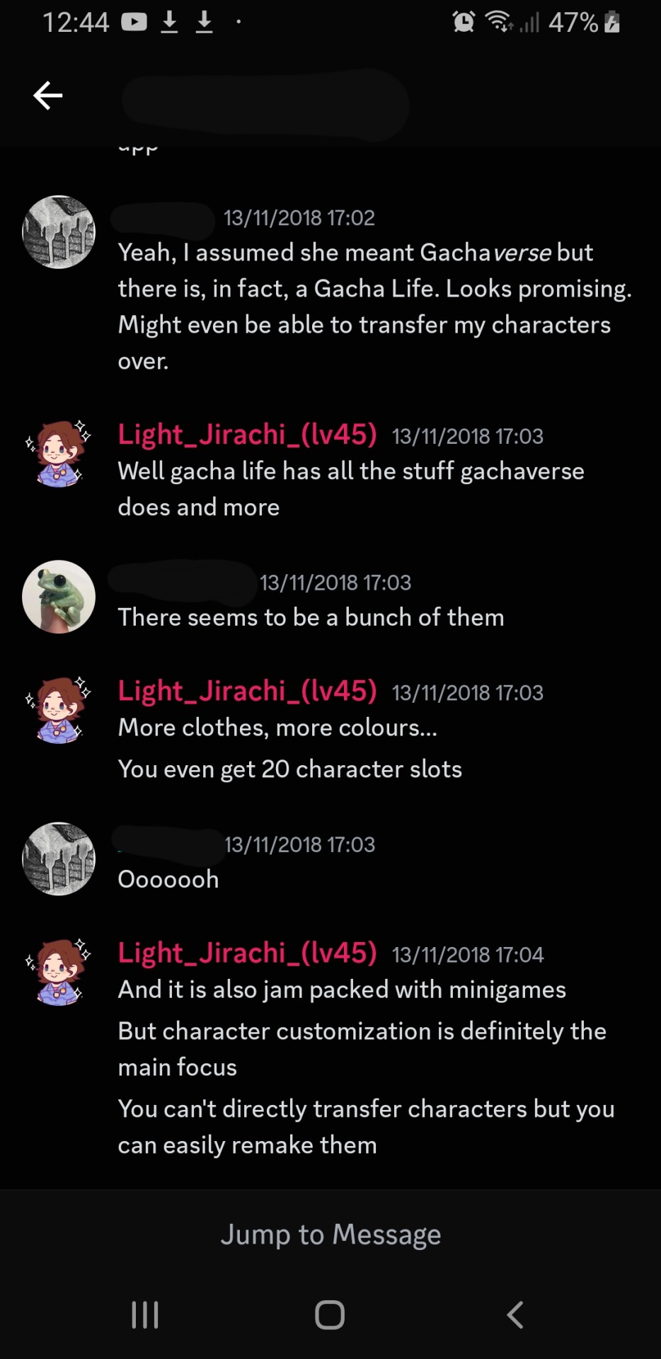Viewport: 661px width, 1359px height.
Task: Tap the back arrow in the header
Action: click(x=48, y=96)
